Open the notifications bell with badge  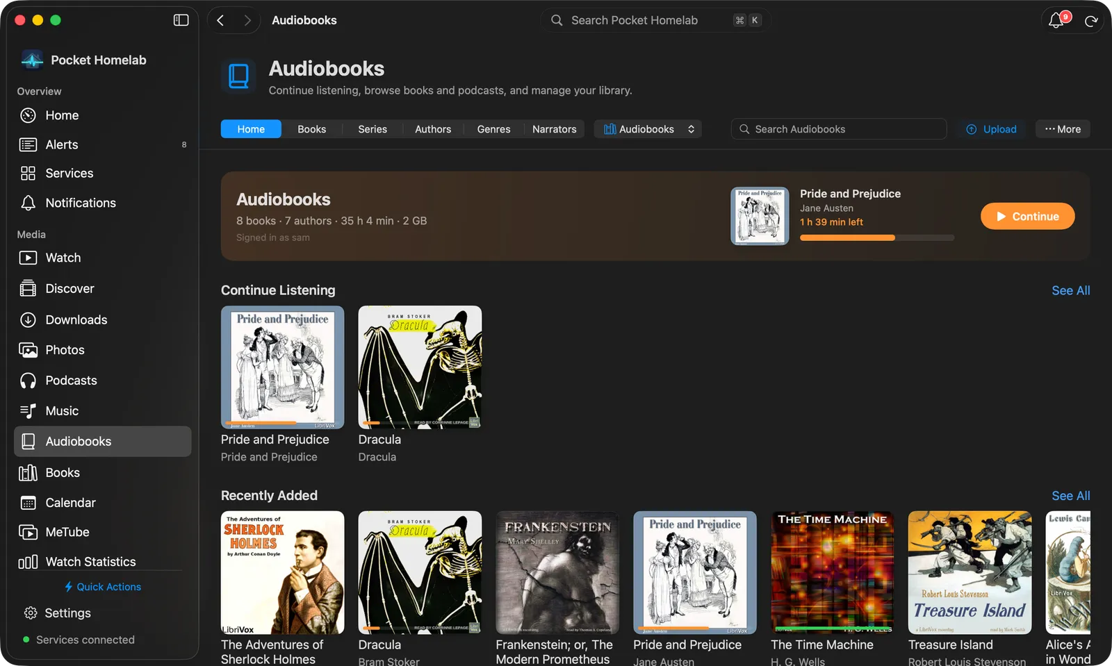point(1057,20)
